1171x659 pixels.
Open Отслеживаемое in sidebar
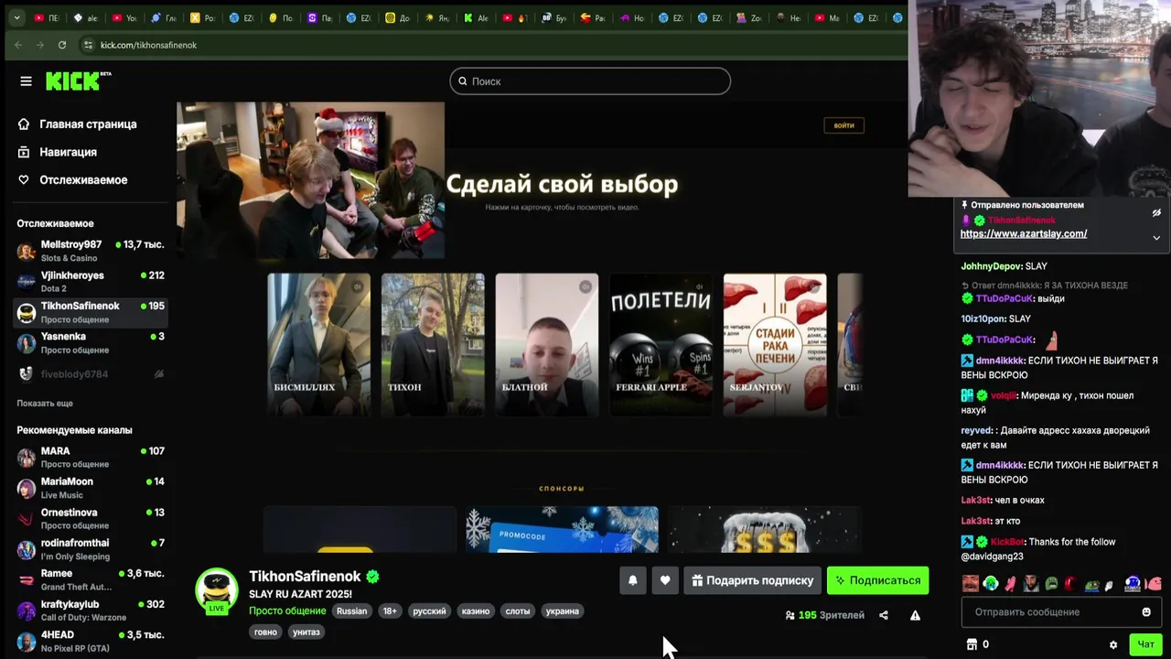coord(73,180)
